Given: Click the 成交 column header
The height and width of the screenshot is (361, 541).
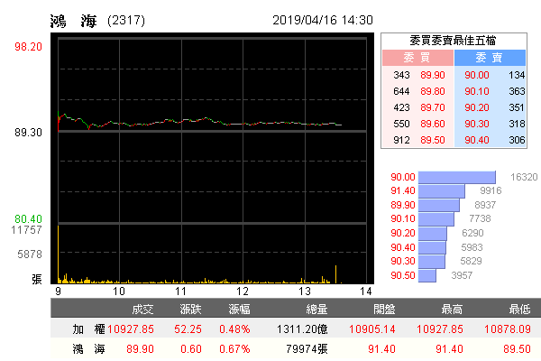Looking at the screenshot, I should [x=142, y=309].
